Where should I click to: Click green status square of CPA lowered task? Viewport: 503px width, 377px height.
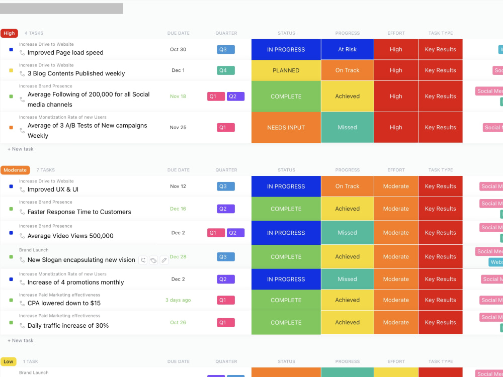[x=11, y=301]
